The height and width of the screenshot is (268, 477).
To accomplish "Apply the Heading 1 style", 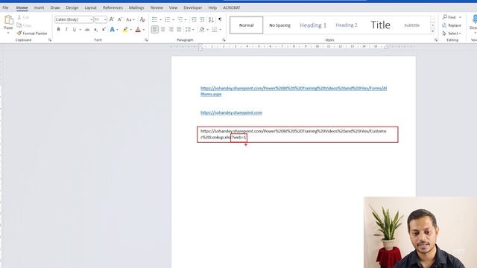I will pyautogui.click(x=313, y=25).
